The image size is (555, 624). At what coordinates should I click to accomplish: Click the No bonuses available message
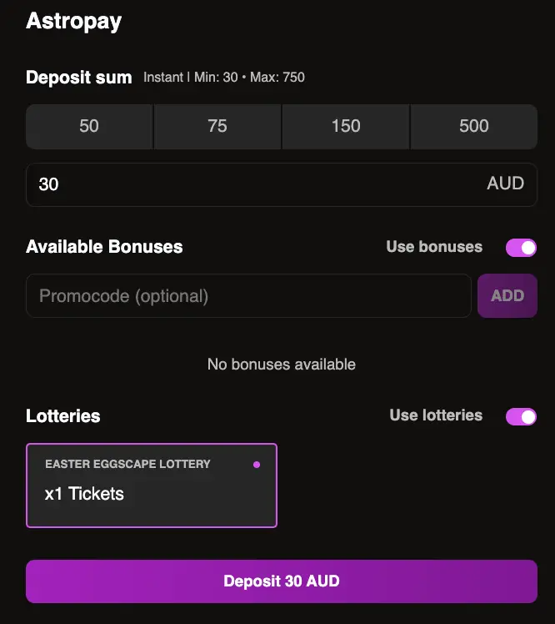pos(282,364)
